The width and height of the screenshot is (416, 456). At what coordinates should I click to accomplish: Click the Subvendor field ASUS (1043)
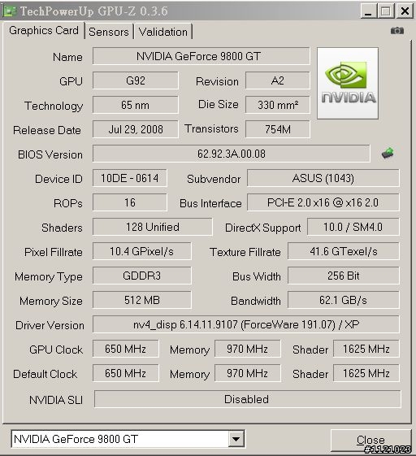(323, 178)
